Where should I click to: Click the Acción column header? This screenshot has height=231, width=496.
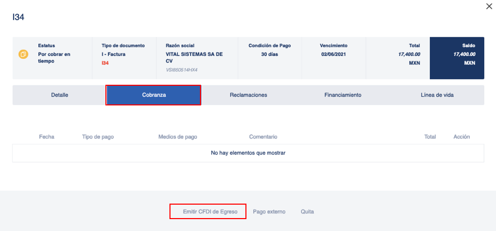461,137
